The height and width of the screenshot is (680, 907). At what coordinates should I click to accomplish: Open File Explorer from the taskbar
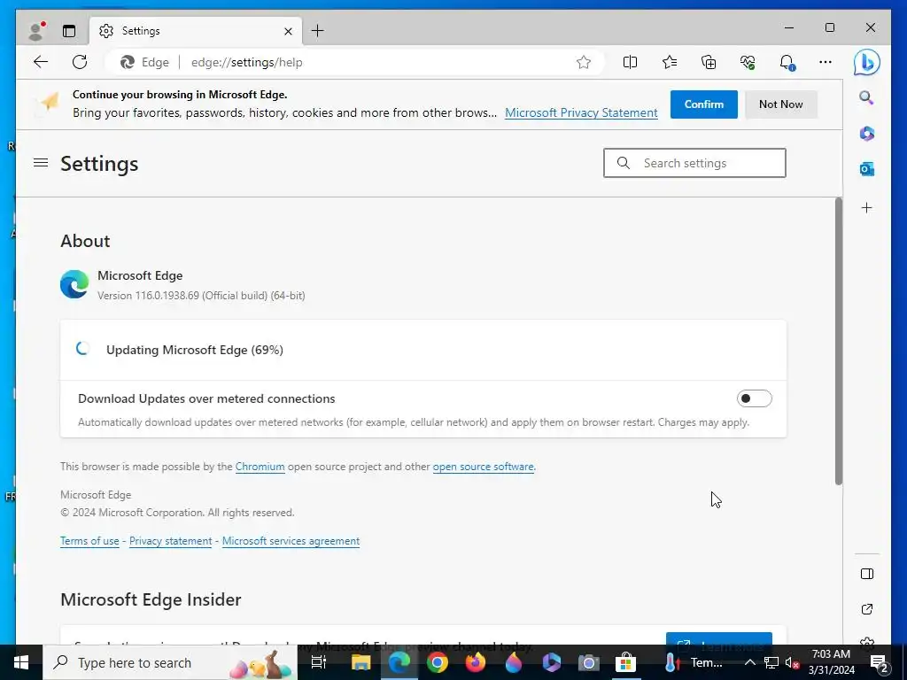point(360,662)
